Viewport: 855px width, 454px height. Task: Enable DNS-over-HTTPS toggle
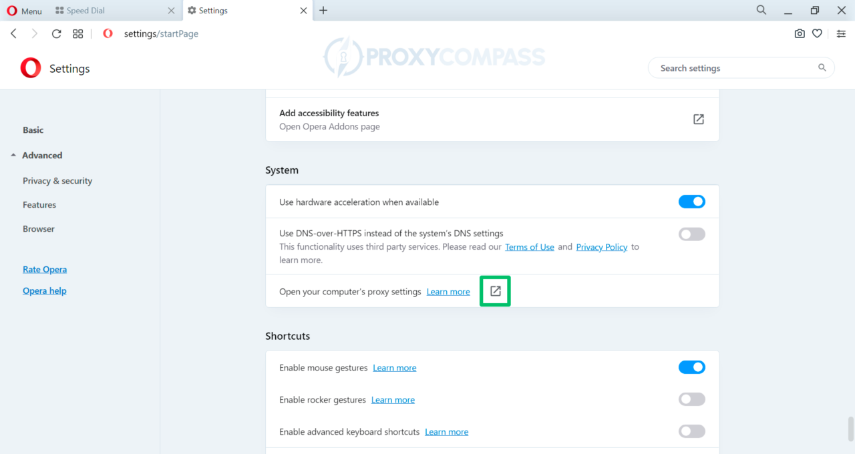(x=691, y=234)
